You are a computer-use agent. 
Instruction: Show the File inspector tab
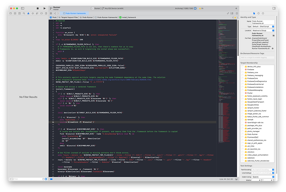[x=254, y=13]
